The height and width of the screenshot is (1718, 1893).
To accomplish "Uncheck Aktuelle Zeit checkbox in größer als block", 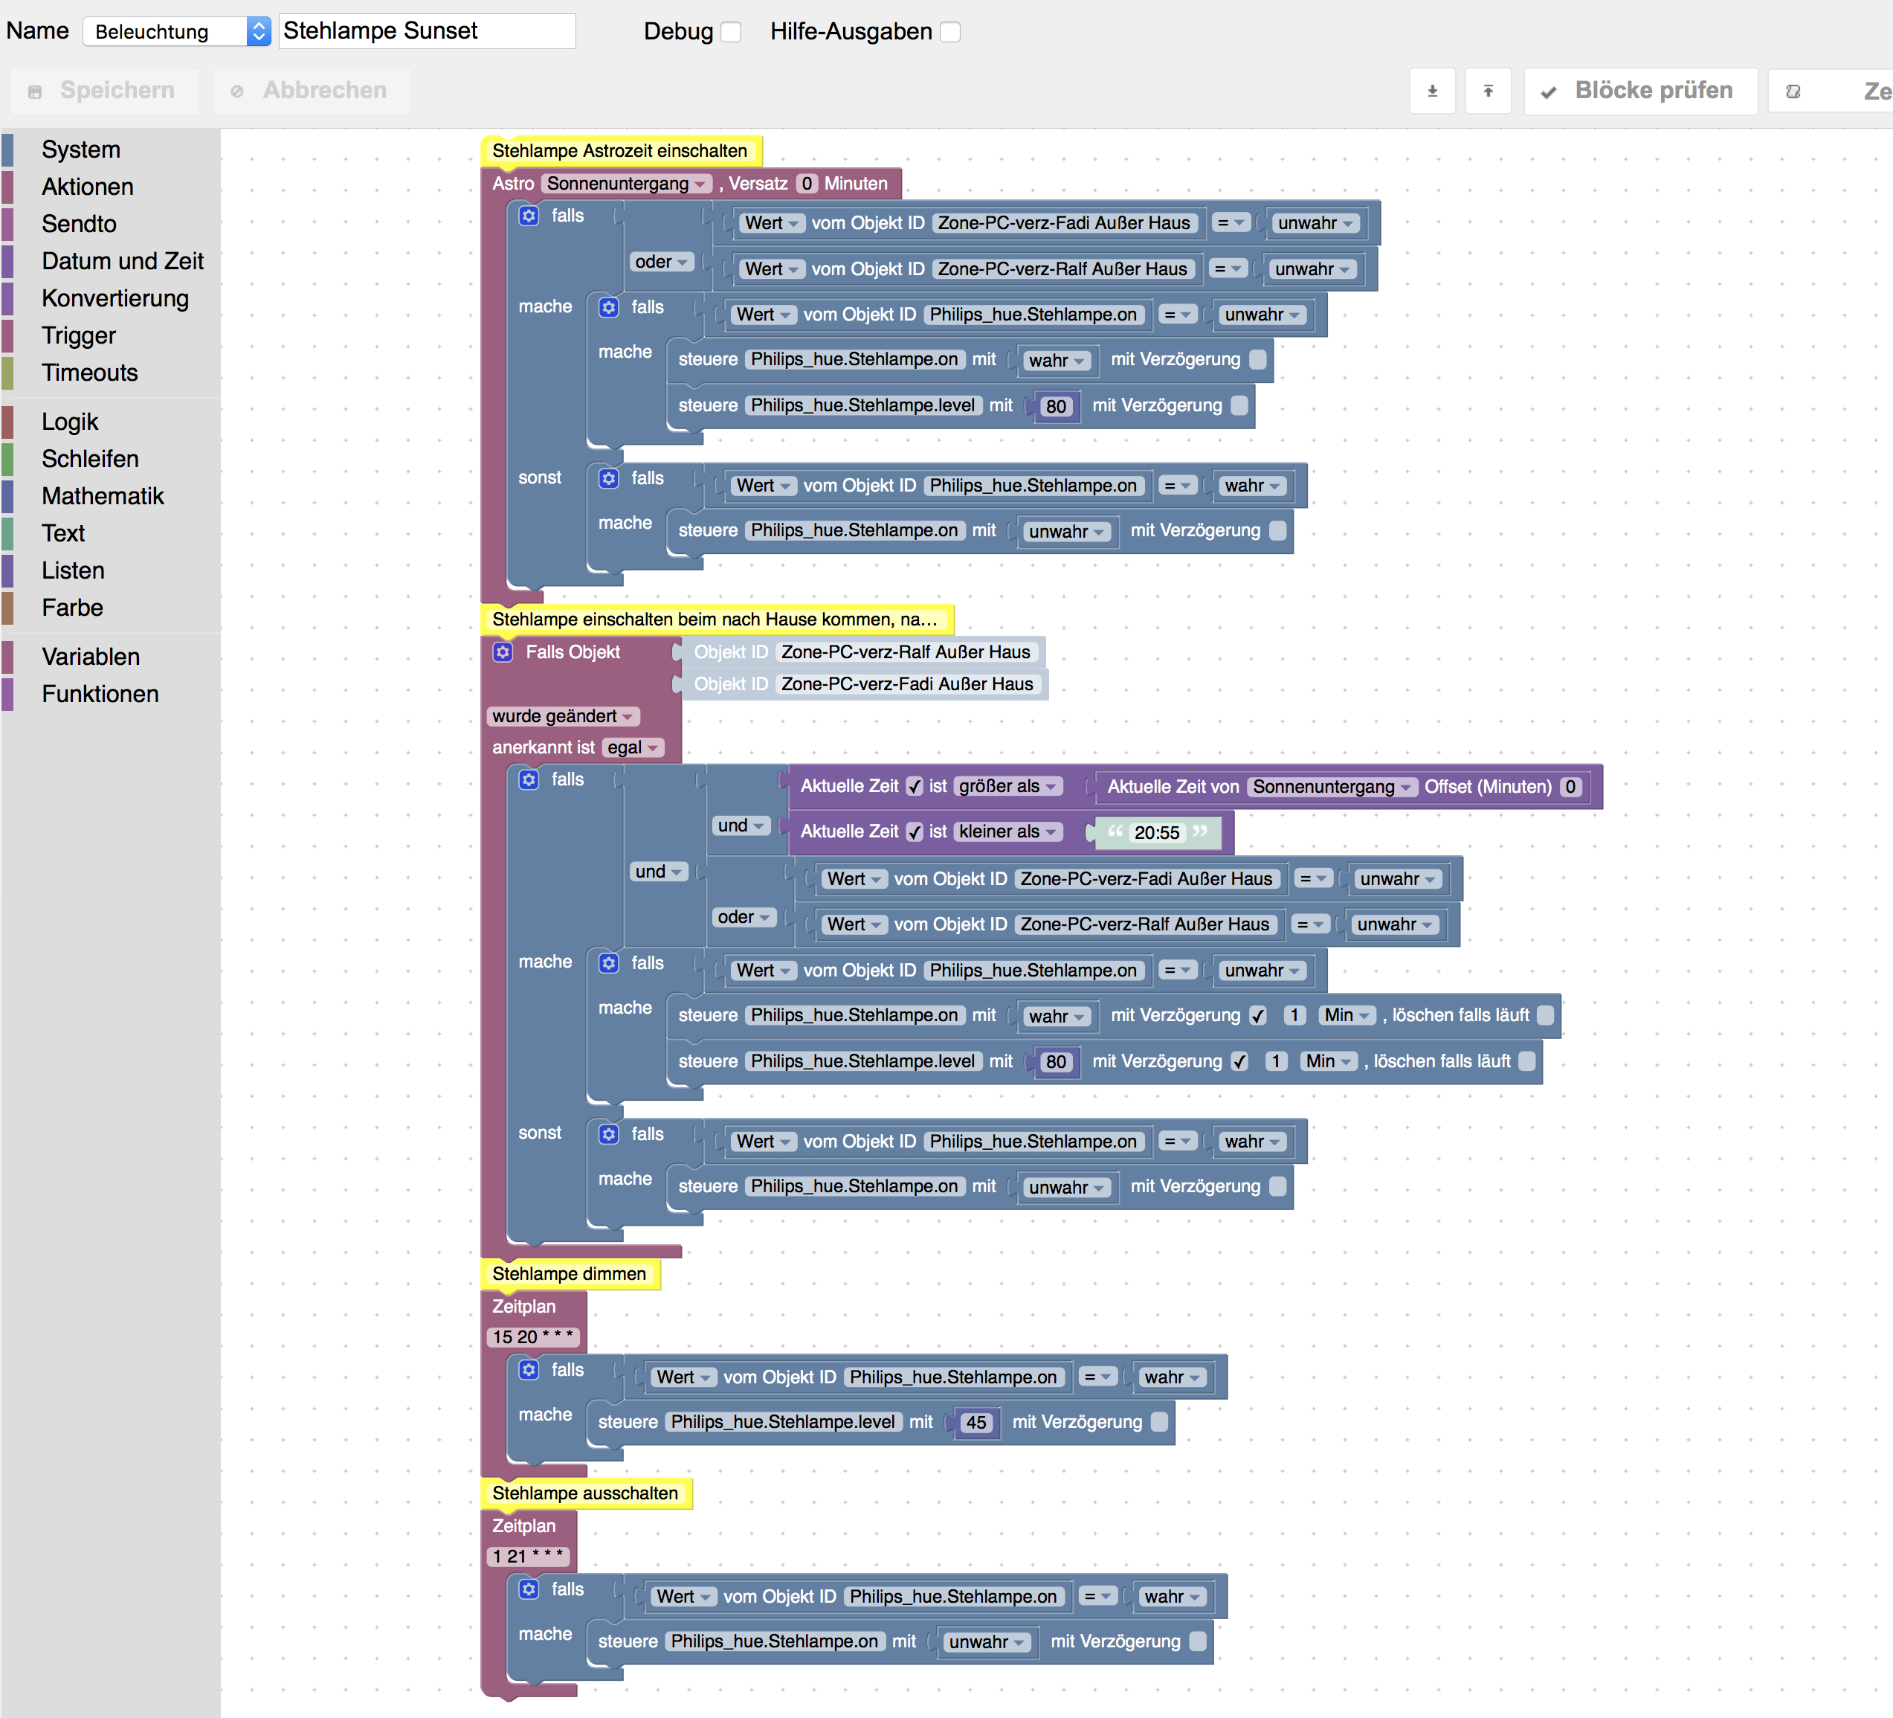I will pos(915,786).
